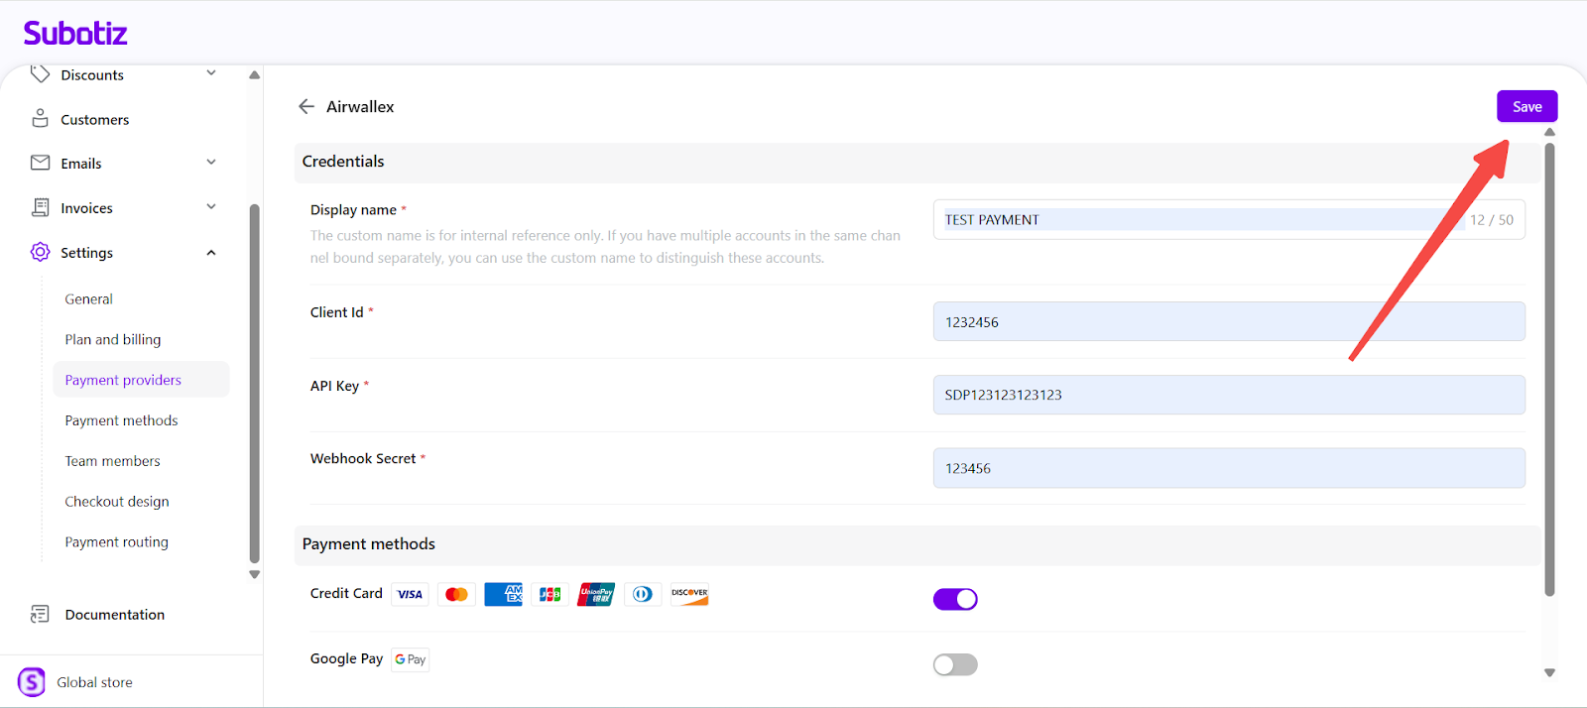1587x708 pixels.
Task: Click the Invoices document icon
Action: 40,207
